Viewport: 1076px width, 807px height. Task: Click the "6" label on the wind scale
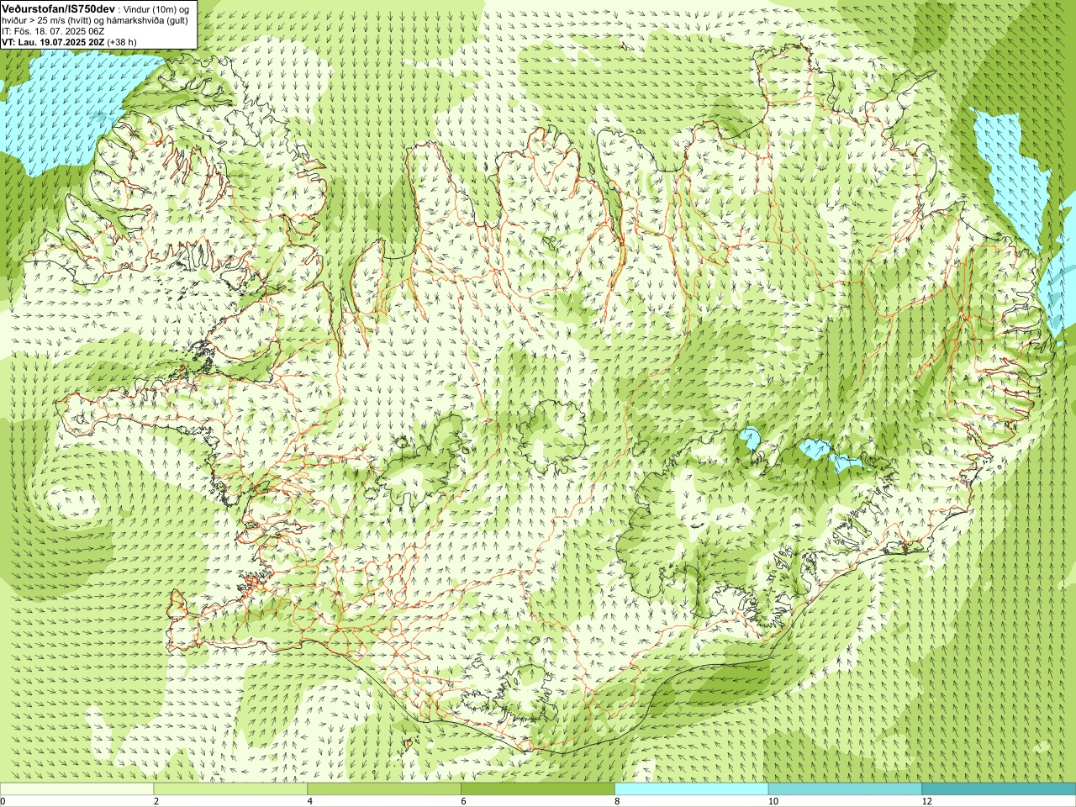point(464,801)
